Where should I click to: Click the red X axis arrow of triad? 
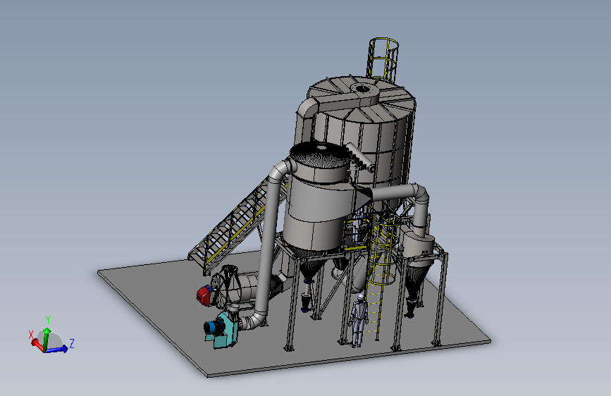37,344
